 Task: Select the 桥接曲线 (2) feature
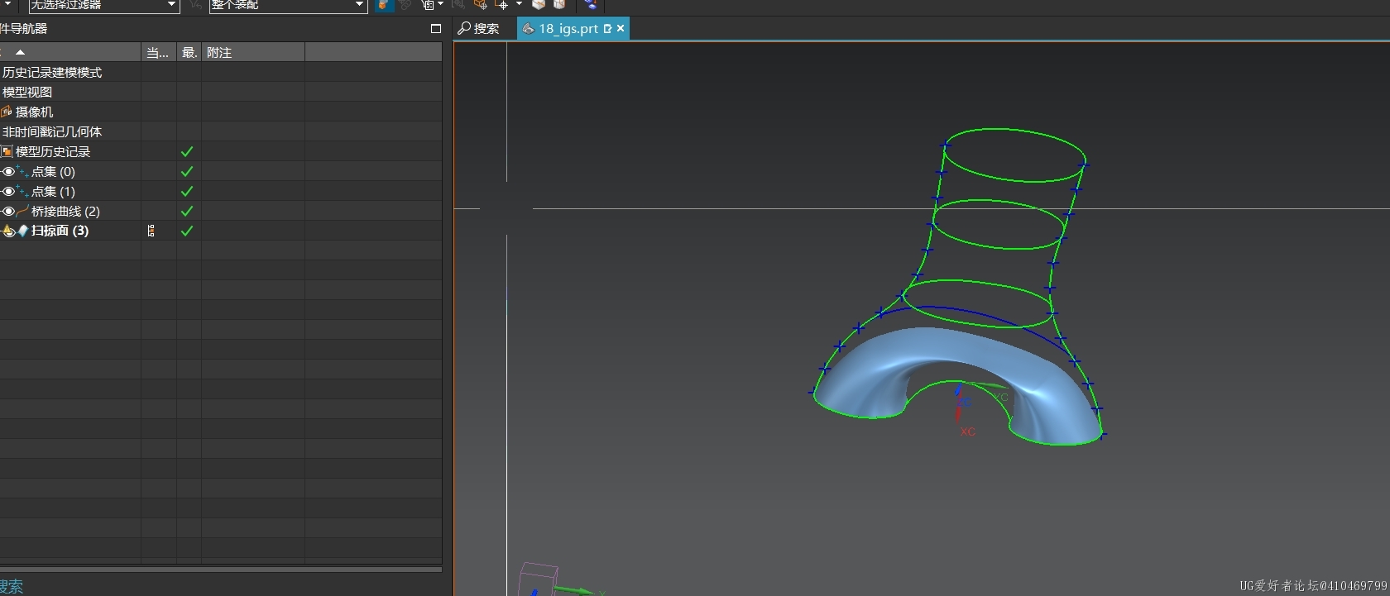coord(65,211)
